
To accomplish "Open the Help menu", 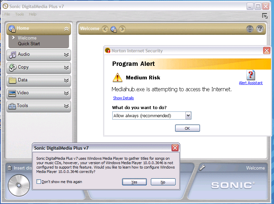I will coord(33,14).
